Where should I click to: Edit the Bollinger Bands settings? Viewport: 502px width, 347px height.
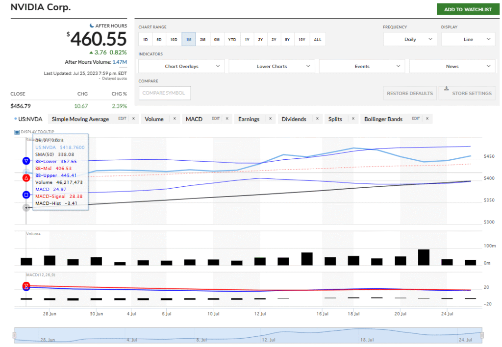click(416, 119)
